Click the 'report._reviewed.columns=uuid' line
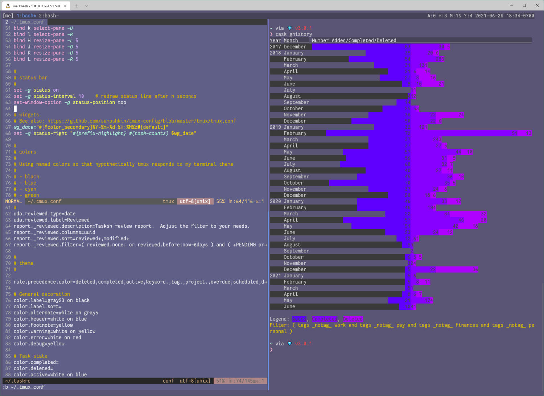 point(54,232)
